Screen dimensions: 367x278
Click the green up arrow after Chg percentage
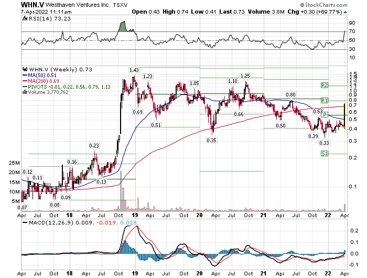pyautogui.click(x=346, y=12)
